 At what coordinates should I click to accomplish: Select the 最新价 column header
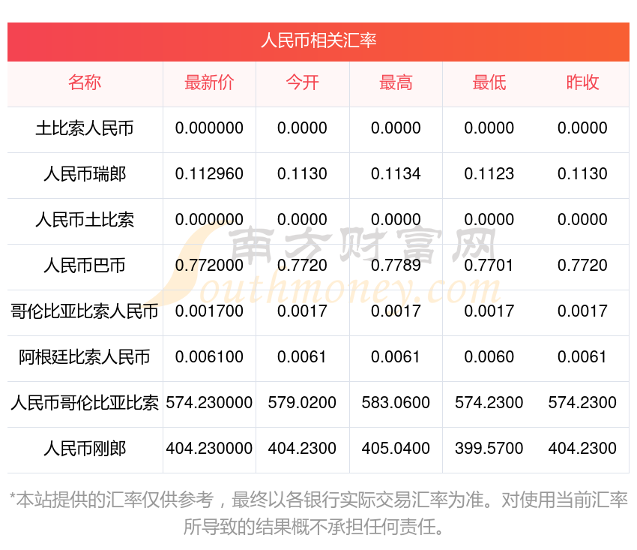(209, 83)
